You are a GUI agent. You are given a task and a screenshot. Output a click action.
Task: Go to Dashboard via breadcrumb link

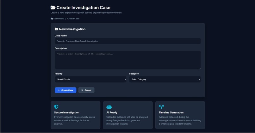[x=59, y=19]
